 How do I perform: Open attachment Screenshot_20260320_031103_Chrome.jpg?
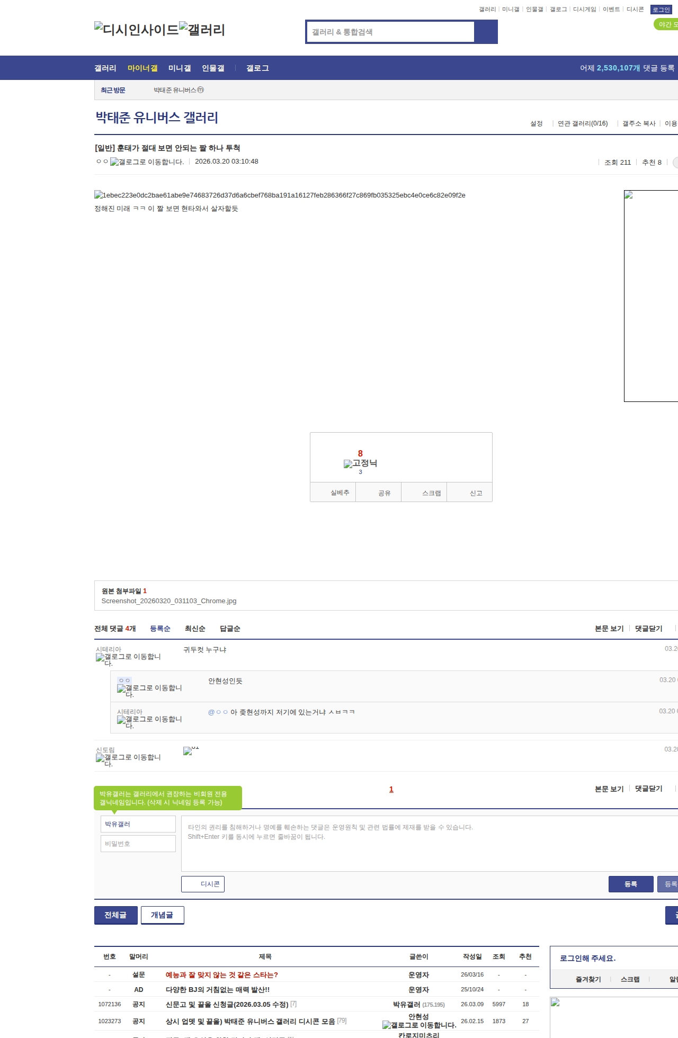169,601
